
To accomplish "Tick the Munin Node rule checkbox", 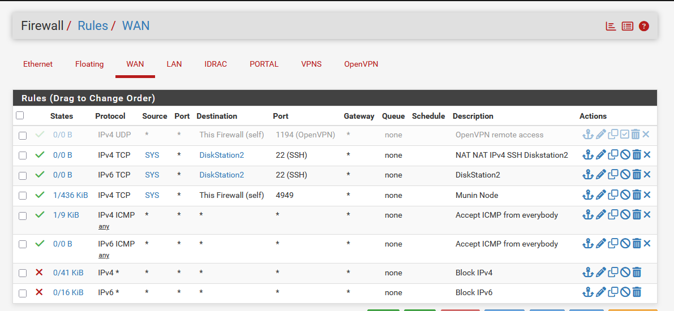I will [22, 196].
